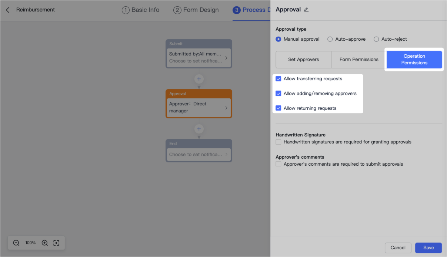
Task: Expand the Submit node details chevron
Action: coord(226,58)
